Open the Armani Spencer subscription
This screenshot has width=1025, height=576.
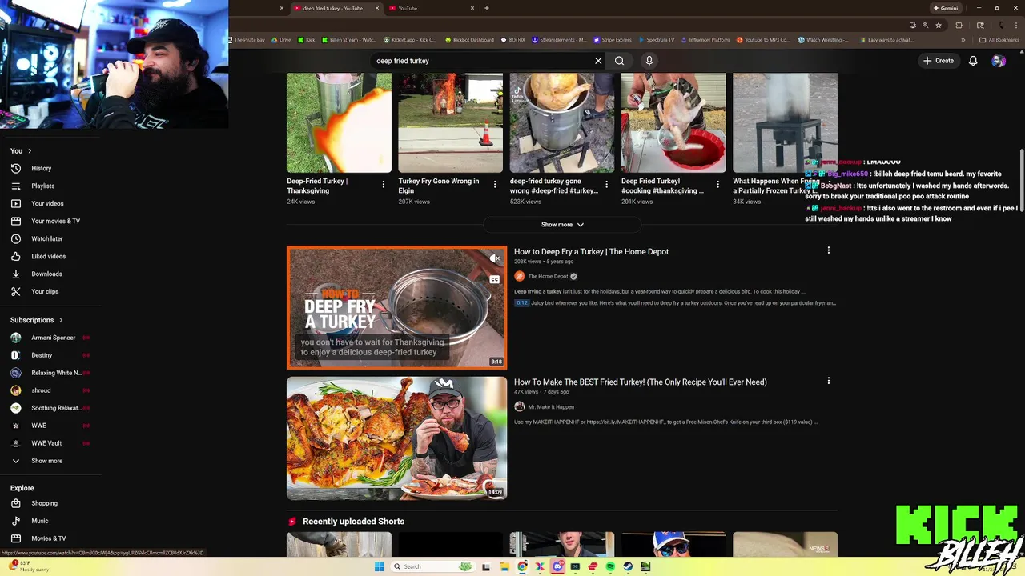53,338
